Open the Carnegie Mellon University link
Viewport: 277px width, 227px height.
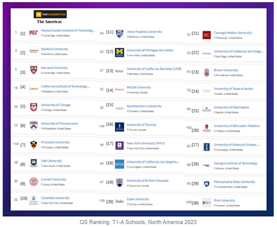[x=233, y=33]
